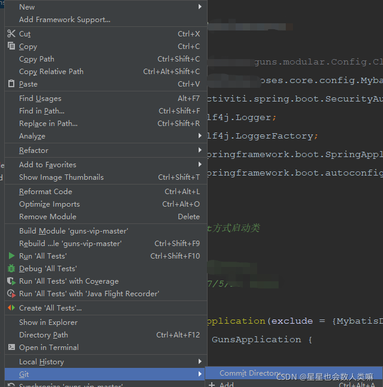Click the exclude parameter in the annotation
The width and height of the screenshot is (383, 387).
(x=292, y=321)
